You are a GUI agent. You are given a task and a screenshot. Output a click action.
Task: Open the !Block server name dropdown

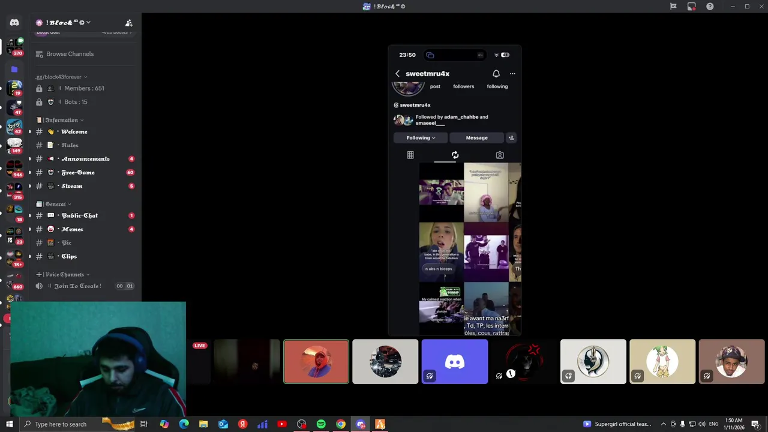[68, 23]
